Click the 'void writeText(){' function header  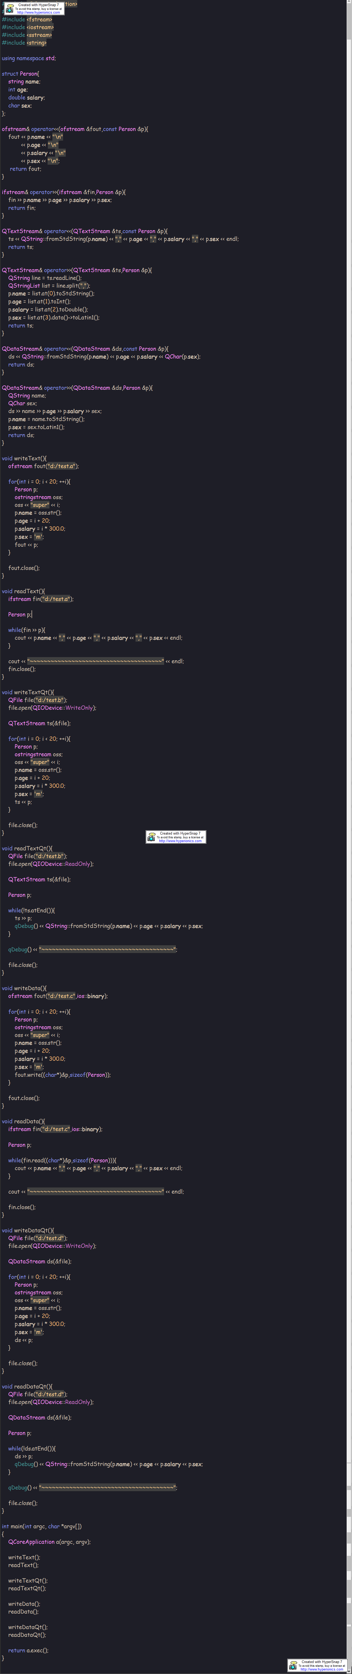pos(24,458)
